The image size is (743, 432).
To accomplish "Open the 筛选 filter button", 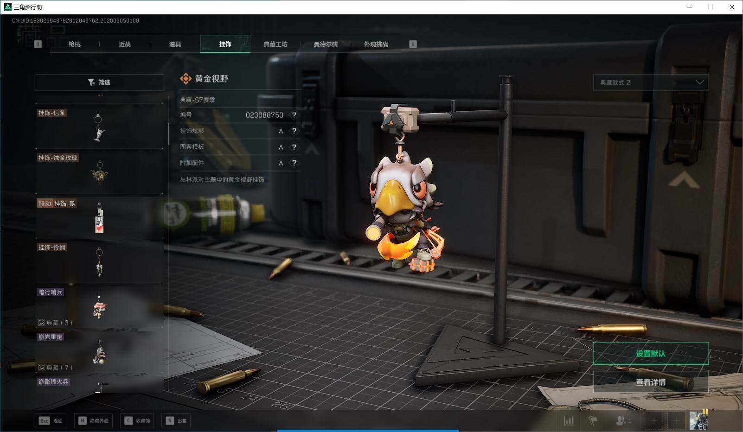I will coord(99,82).
